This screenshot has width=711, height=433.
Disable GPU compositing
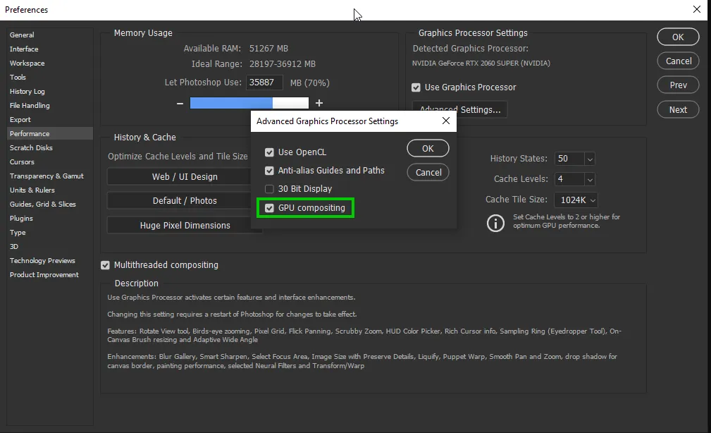[x=269, y=207]
